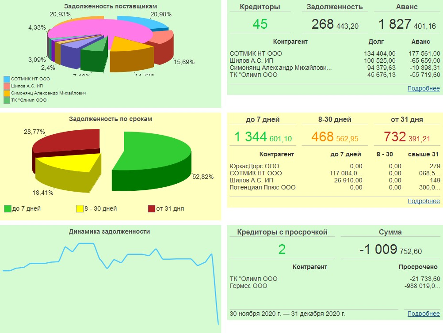
Task: Select the ЮркасДорс ООО row
Action: pos(335,166)
